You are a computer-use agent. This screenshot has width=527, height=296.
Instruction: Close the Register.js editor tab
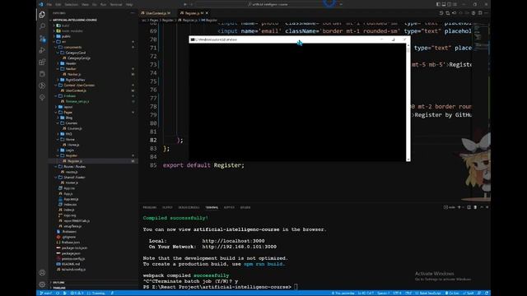[207, 13]
